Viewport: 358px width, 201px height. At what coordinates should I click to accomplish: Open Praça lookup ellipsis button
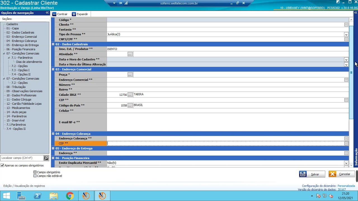coord(130,75)
